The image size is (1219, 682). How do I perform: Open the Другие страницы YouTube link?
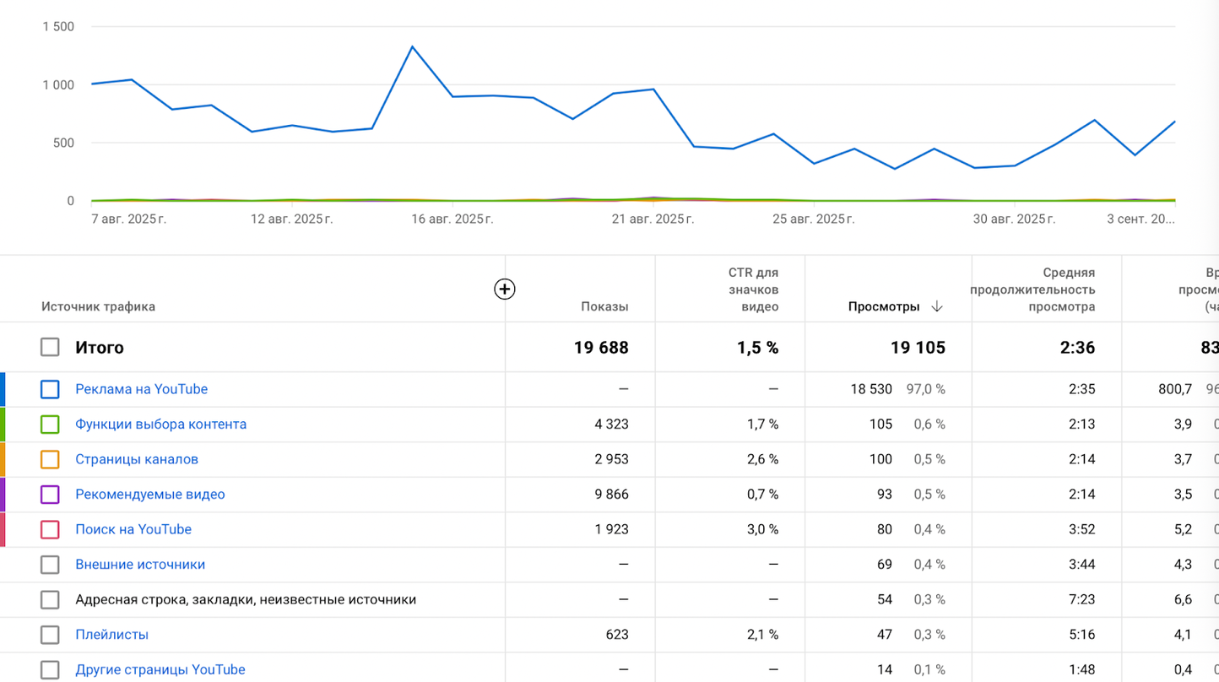tap(160, 669)
